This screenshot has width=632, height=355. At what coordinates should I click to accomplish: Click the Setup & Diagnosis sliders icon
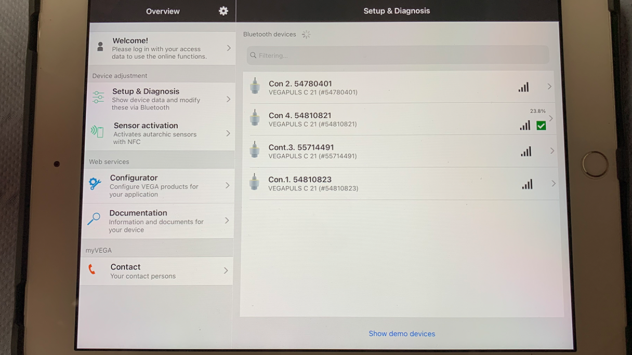point(98,98)
